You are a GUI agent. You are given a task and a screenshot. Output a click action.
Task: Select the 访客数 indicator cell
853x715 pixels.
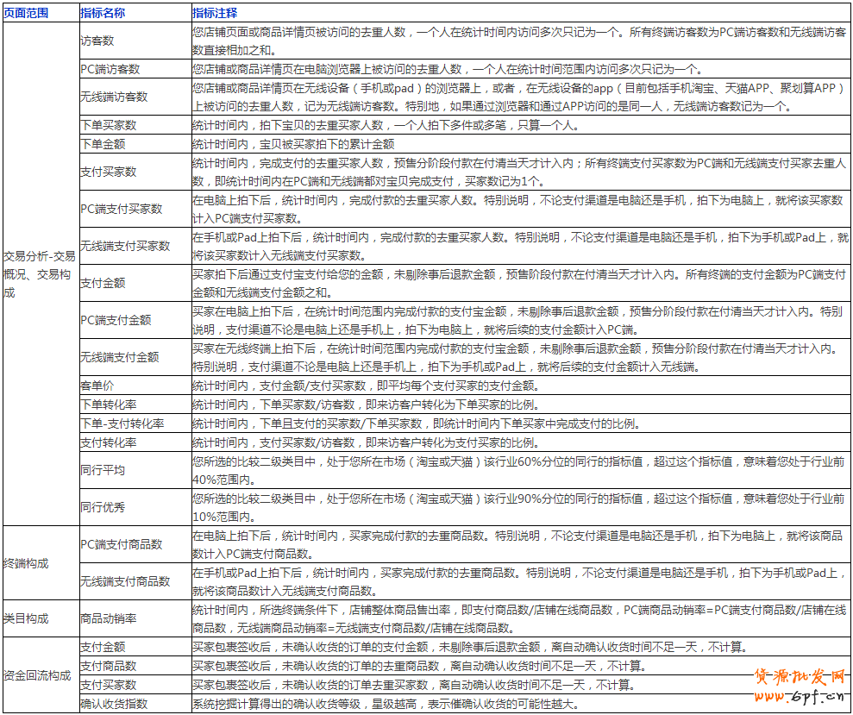tap(135, 41)
